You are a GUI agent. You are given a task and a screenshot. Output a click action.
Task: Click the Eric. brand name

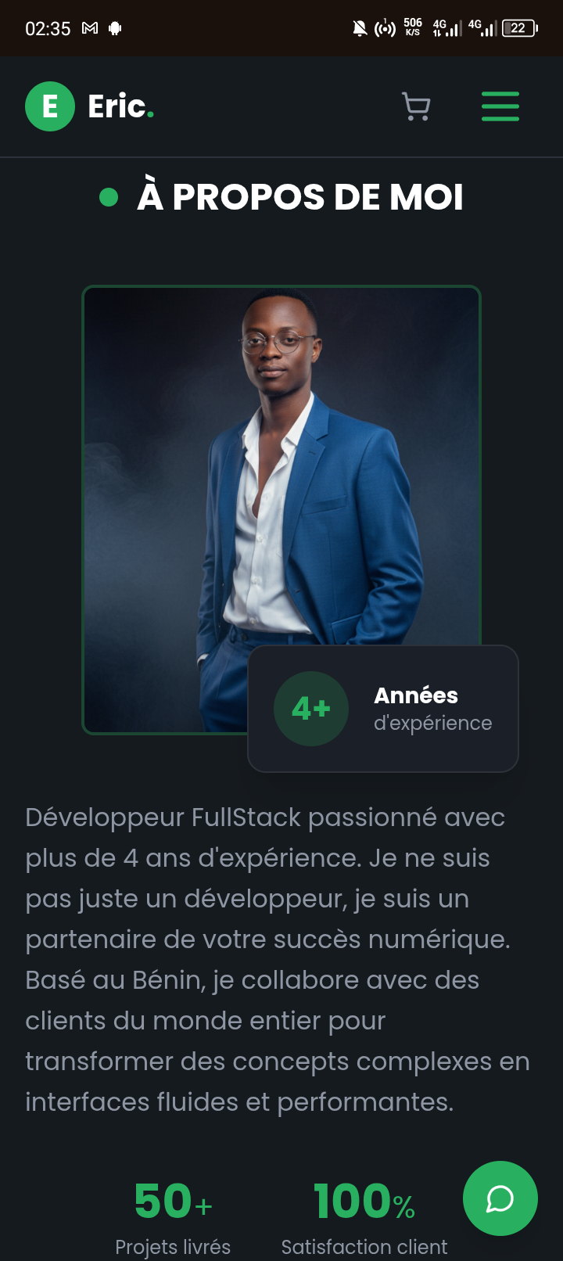tap(121, 106)
